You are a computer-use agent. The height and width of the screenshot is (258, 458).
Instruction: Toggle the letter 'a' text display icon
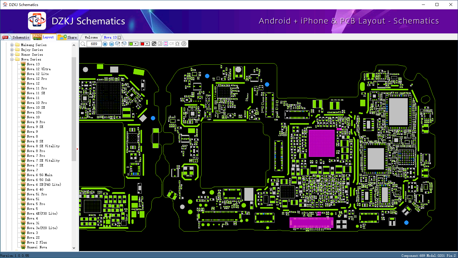click(160, 44)
